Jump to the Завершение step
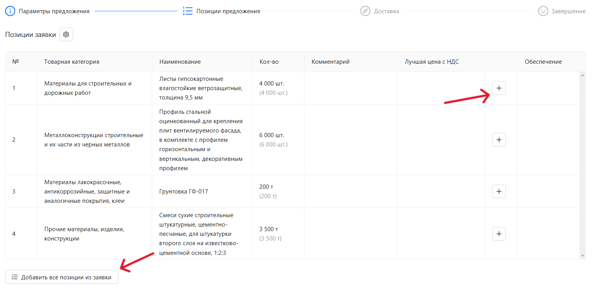The image size is (593, 291). click(x=568, y=11)
